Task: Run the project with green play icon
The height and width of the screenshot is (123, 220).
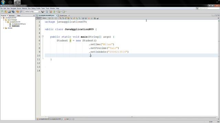Action: (x=54, y=12)
